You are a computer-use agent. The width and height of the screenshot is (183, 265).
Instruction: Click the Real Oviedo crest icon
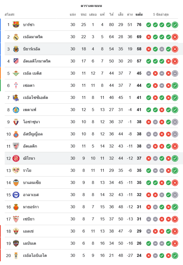[16, 256]
